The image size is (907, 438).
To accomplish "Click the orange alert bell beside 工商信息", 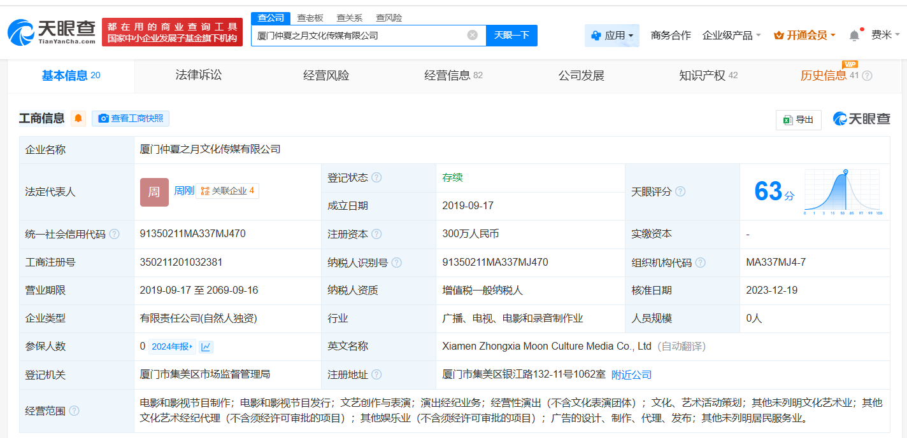I will (78, 118).
